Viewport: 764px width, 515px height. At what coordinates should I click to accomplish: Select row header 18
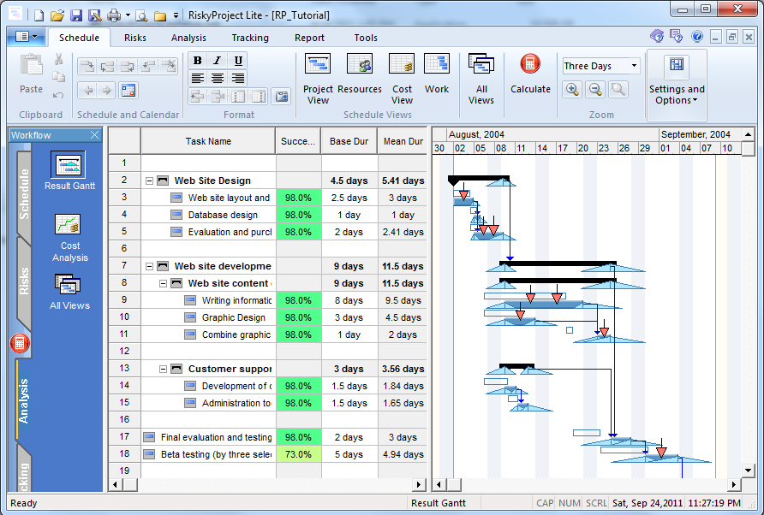point(124,453)
